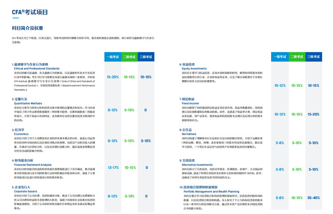This screenshot has height=214, width=333.
Task: Select the left table's 二级考试 header
Action: click(x=130, y=56)
